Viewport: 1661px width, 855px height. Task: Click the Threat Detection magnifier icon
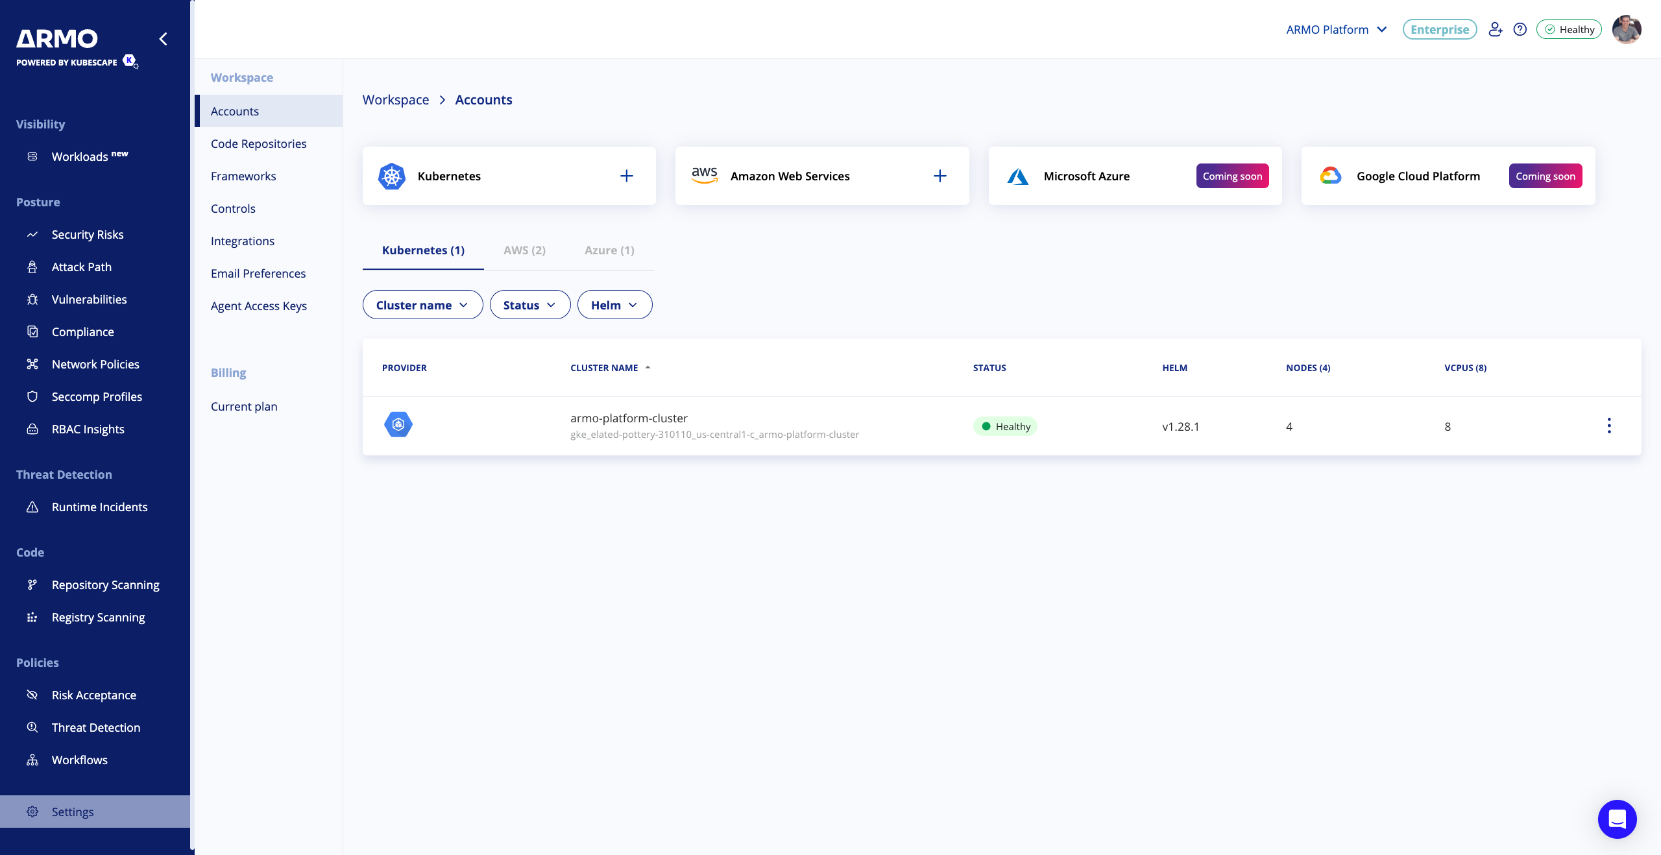coord(32,727)
